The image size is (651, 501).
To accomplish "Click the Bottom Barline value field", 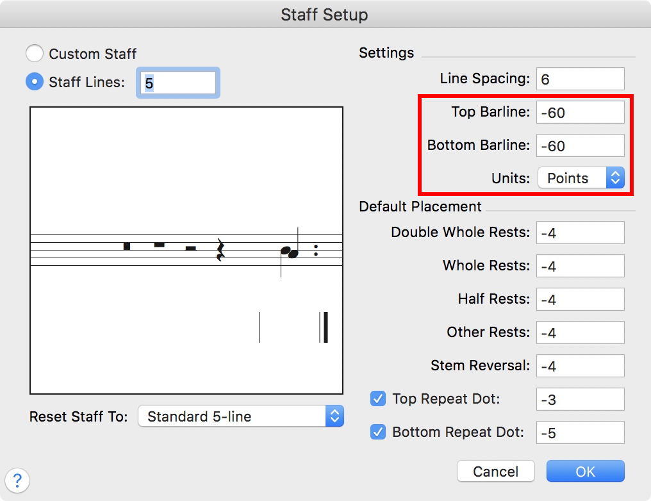I will click(580, 145).
